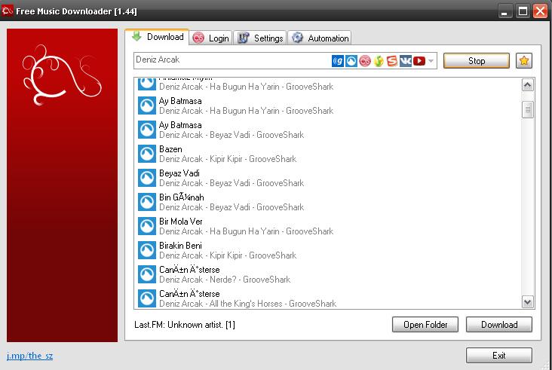Click Grooveshark icon beside Birakin Beni

coord(147,250)
